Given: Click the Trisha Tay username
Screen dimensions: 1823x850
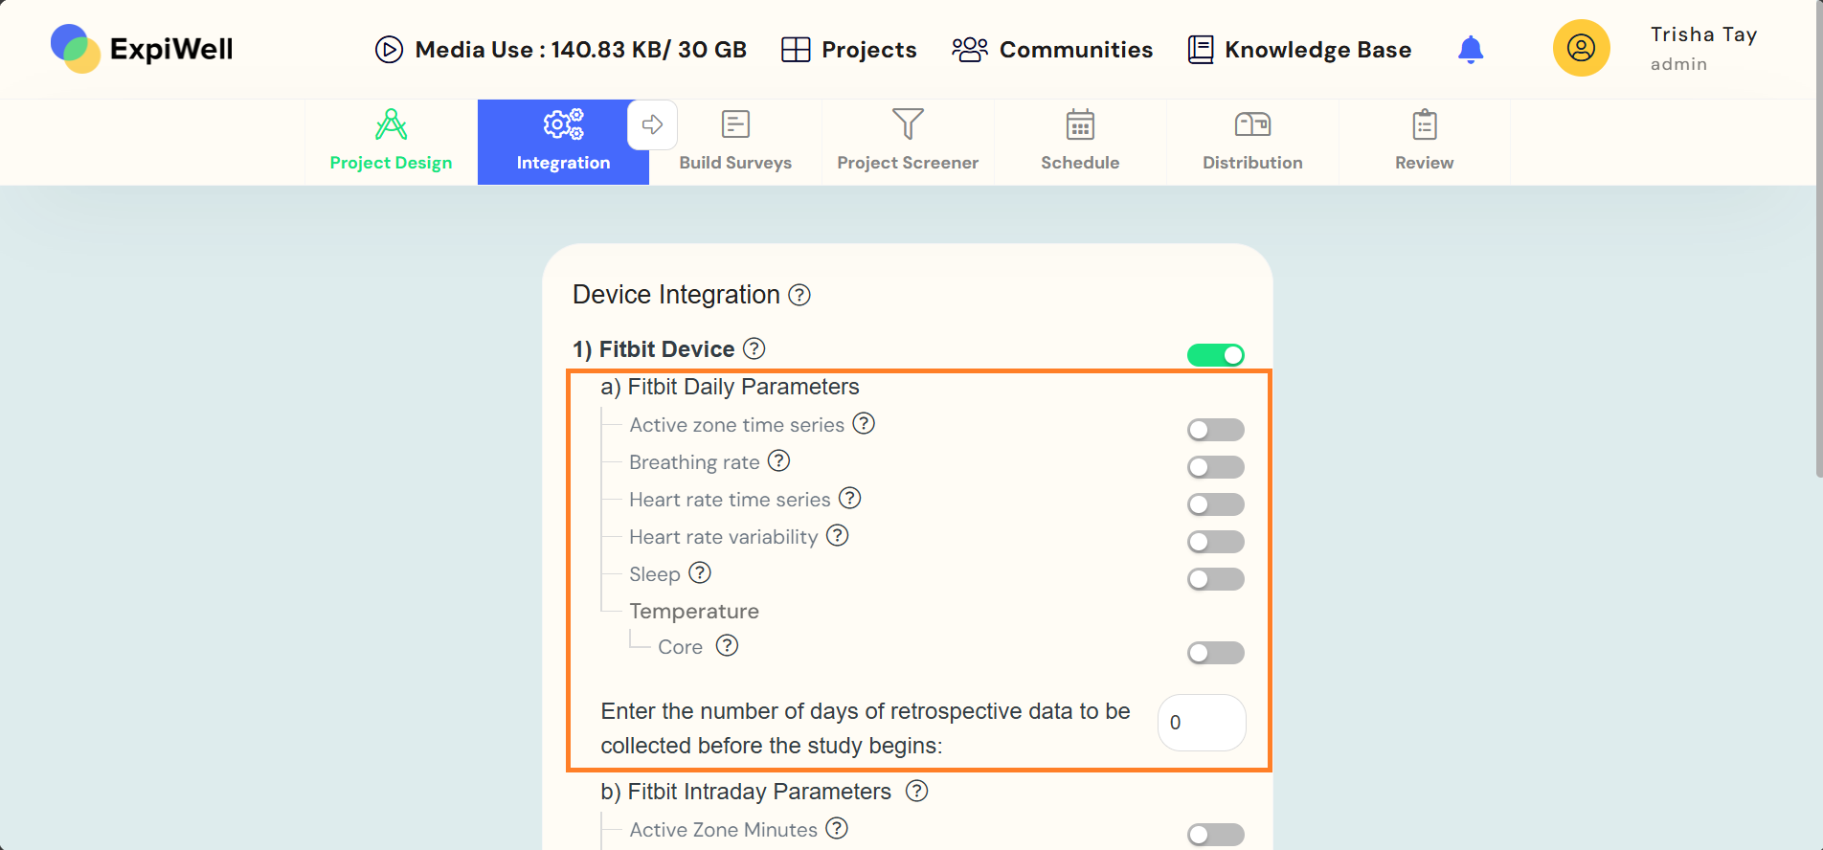Looking at the screenshot, I should (x=1704, y=34).
